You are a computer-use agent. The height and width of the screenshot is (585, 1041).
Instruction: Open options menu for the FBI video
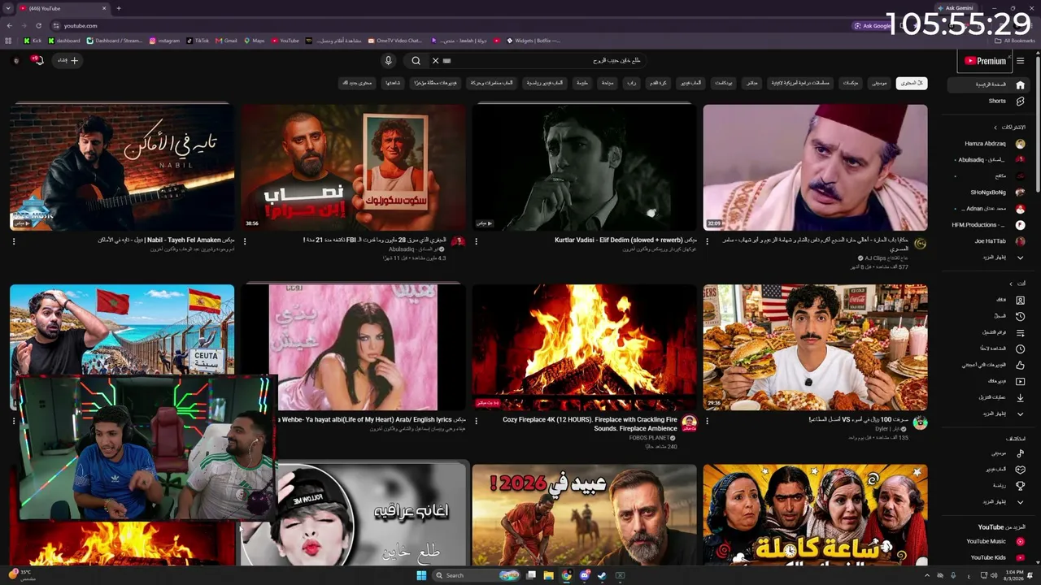click(245, 241)
